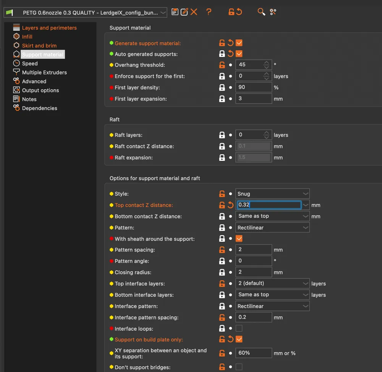382x372 pixels.
Task: Delete preset with the orange X icon
Action: (x=194, y=12)
